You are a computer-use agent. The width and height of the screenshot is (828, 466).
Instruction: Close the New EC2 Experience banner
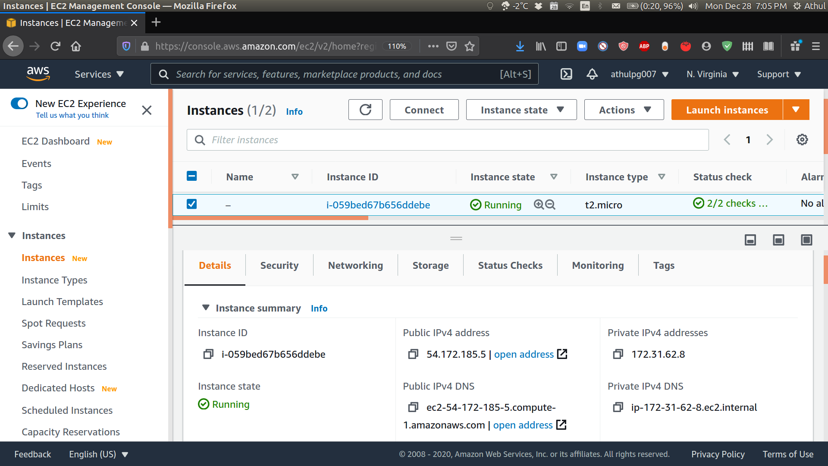[x=147, y=110]
